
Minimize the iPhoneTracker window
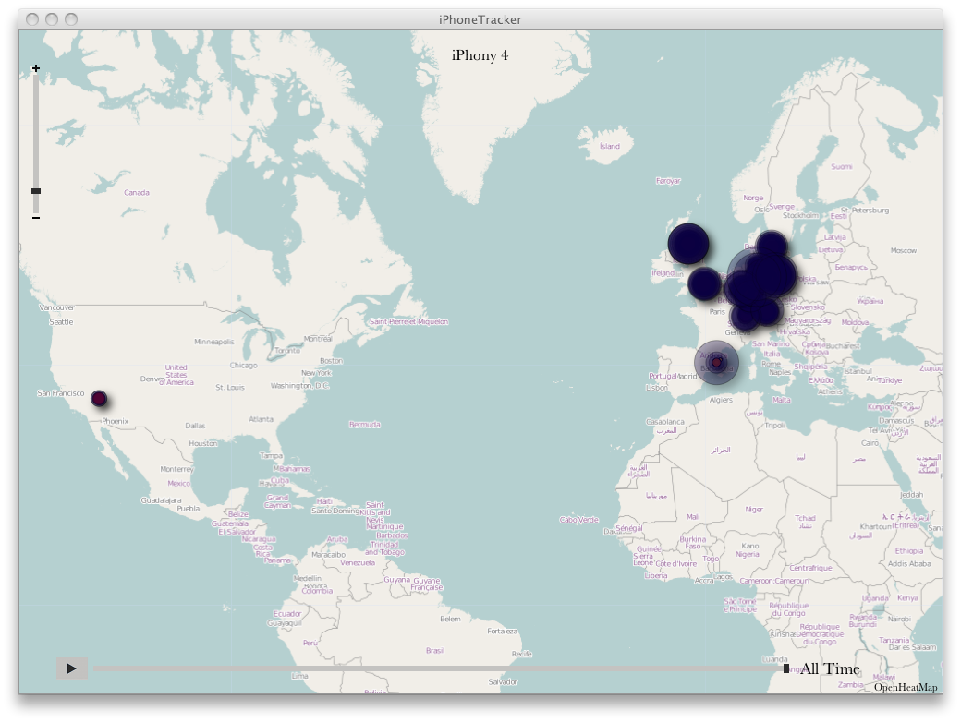52,19
